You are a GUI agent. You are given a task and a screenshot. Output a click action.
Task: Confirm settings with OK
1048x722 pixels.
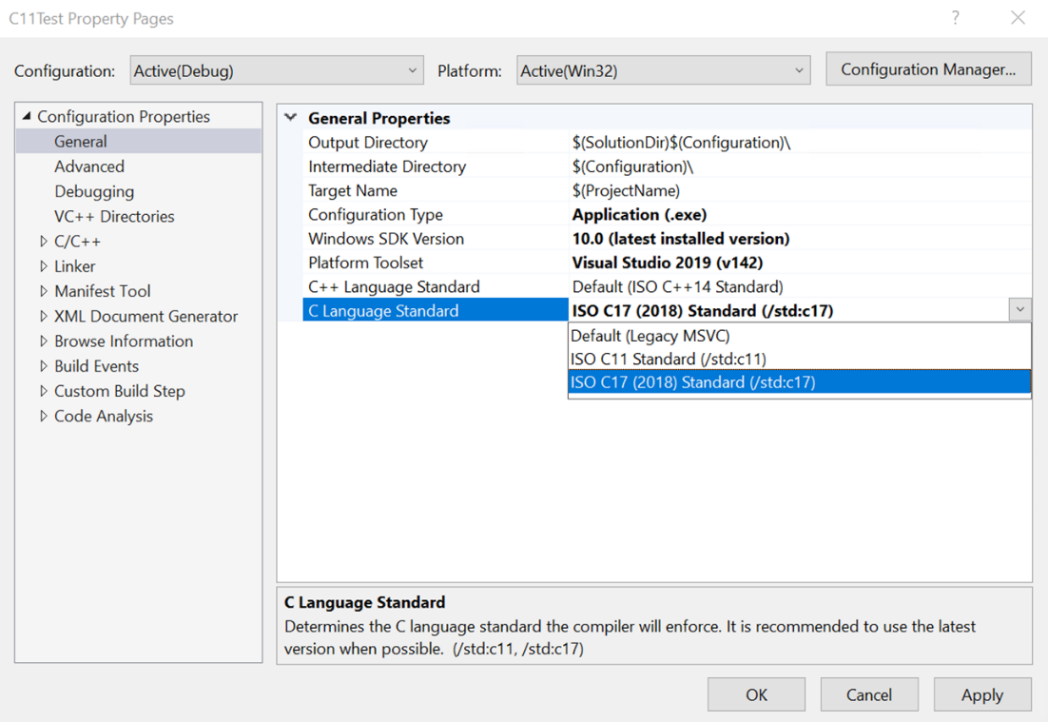(x=756, y=694)
